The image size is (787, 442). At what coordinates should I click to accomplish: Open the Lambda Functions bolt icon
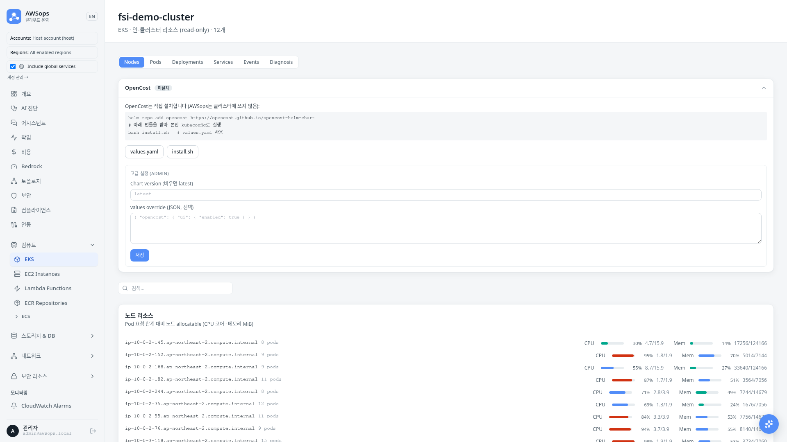[x=17, y=289]
